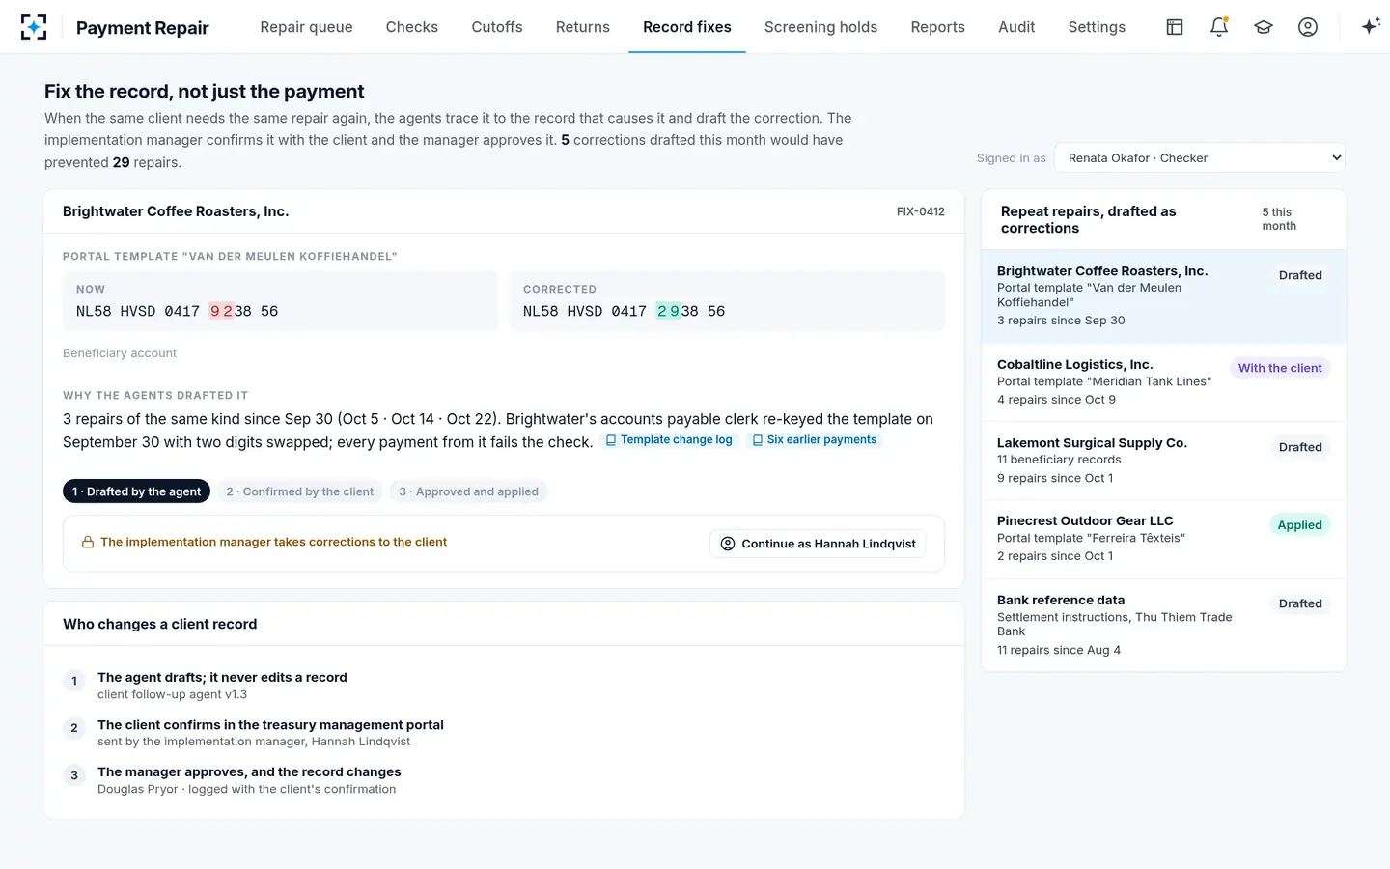Screen dimensions: 1390x869
Task: Select step '1 · Drafted by the agent'
Action: tap(136, 491)
